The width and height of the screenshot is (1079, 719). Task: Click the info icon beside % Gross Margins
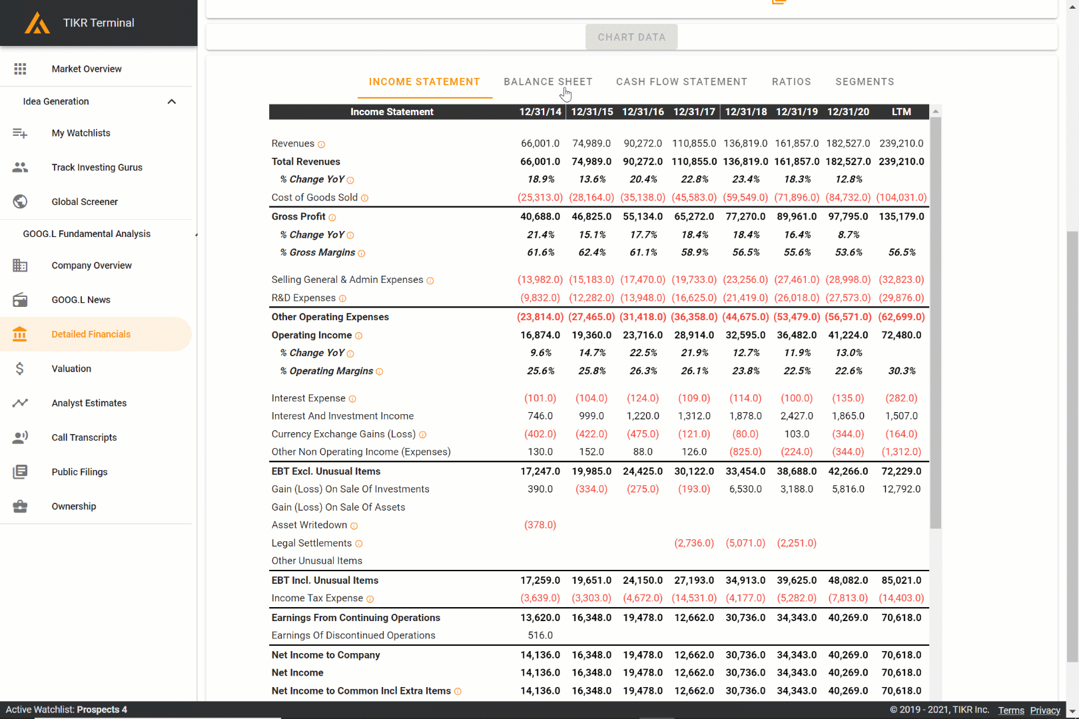point(362,254)
